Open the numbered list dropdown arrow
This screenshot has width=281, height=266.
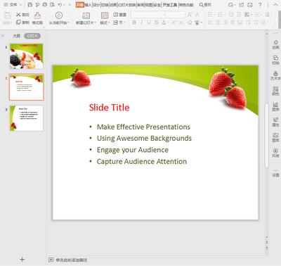(x=225, y=15)
